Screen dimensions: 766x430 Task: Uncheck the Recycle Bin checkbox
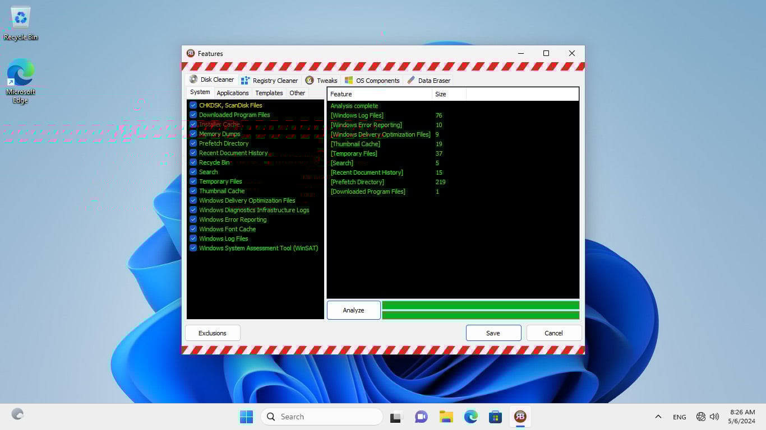pos(193,162)
